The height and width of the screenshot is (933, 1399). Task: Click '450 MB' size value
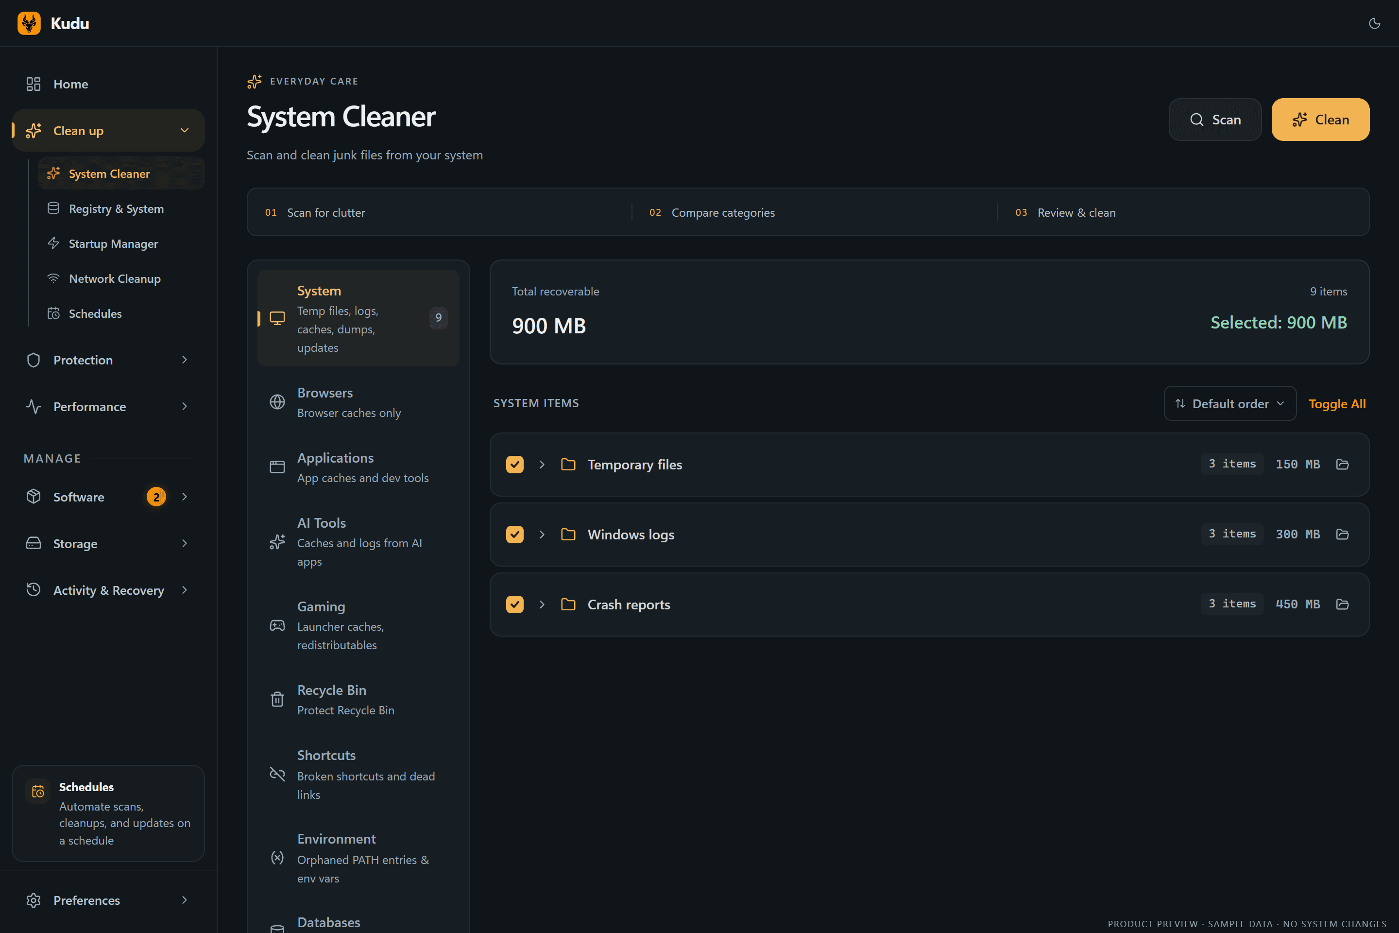tap(1298, 604)
